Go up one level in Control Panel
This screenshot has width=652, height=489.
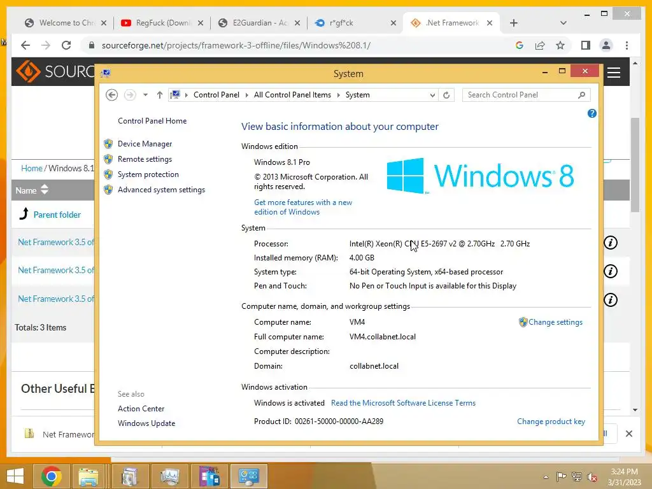pos(160,96)
